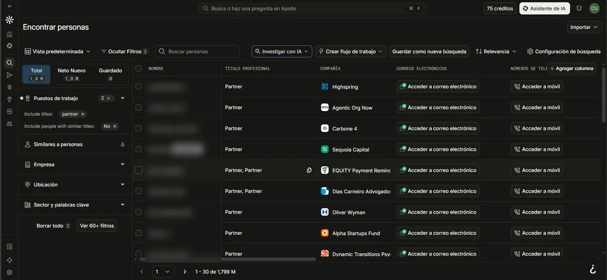Remove the No similar titles chip
This screenshot has width=607, height=280.
(x=114, y=126)
